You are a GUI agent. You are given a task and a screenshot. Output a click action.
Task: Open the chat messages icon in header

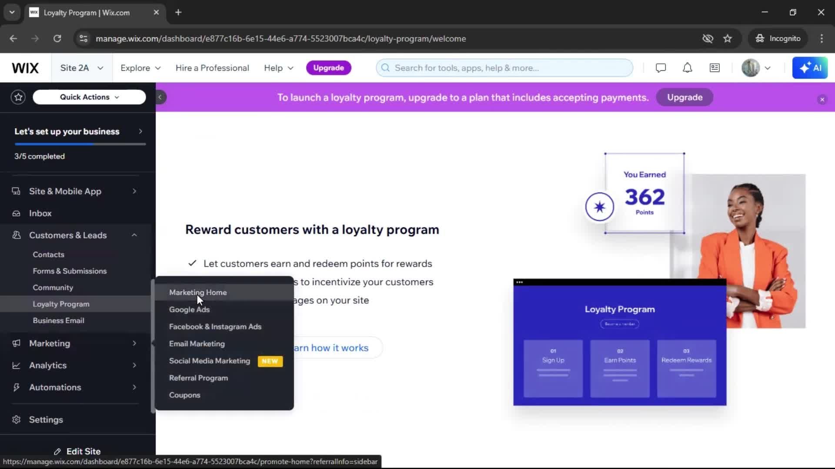tap(661, 68)
